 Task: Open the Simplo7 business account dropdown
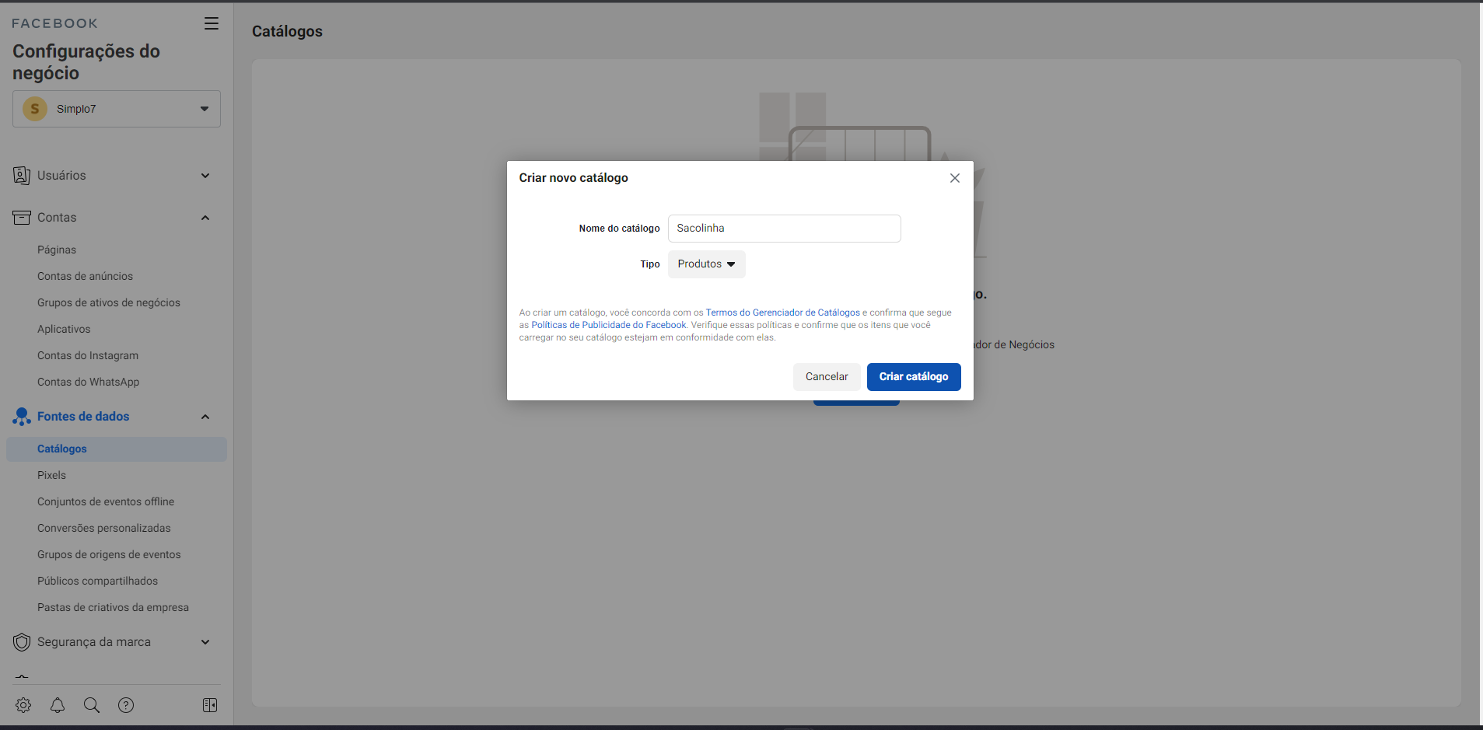click(x=117, y=109)
